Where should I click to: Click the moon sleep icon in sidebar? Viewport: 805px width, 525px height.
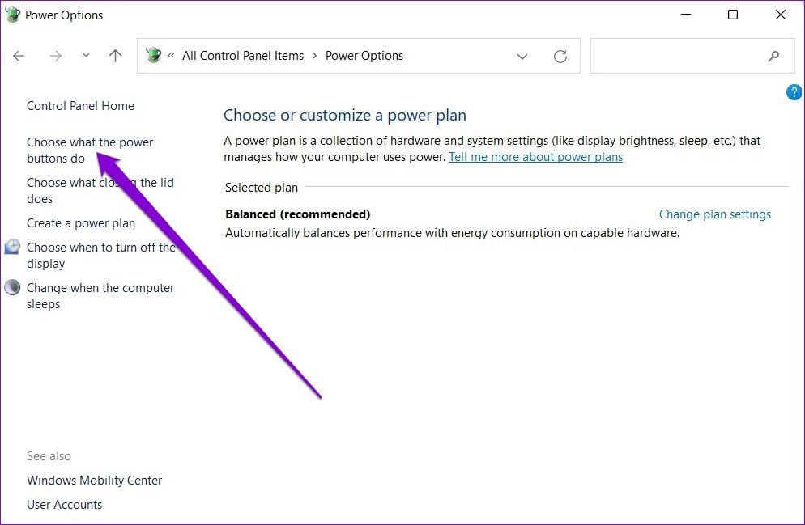(12, 287)
